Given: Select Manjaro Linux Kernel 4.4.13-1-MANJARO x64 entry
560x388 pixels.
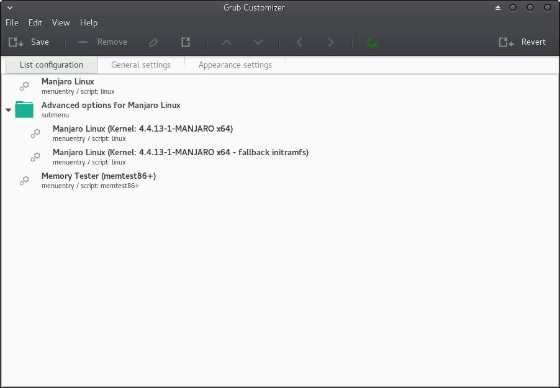Looking at the screenshot, I should click(280, 133).
